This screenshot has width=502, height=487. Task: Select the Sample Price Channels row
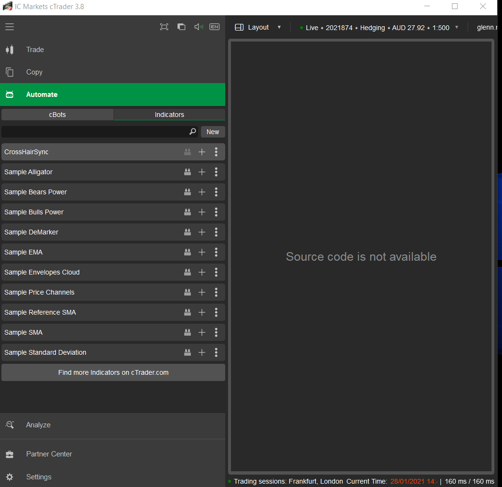(114, 292)
